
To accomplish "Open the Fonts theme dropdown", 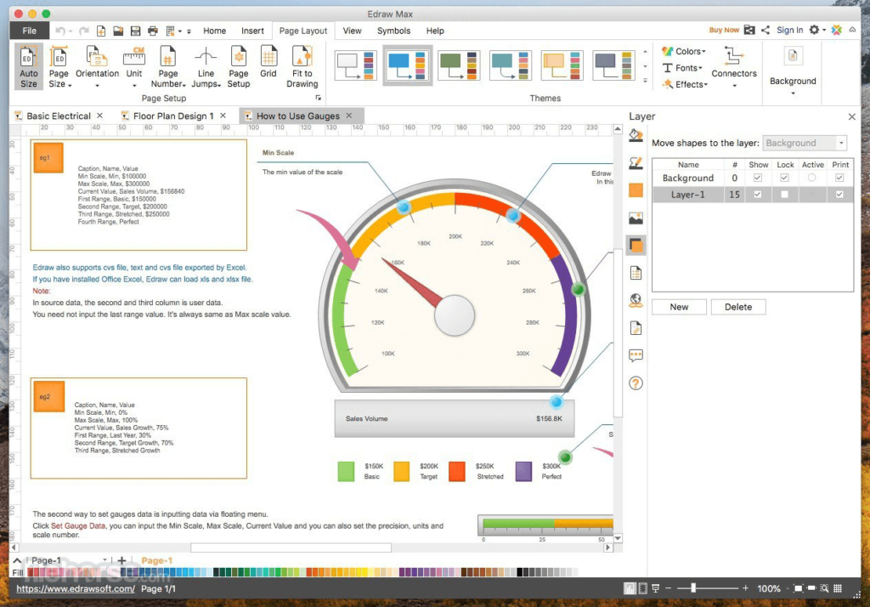I will click(x=682, y=68).
